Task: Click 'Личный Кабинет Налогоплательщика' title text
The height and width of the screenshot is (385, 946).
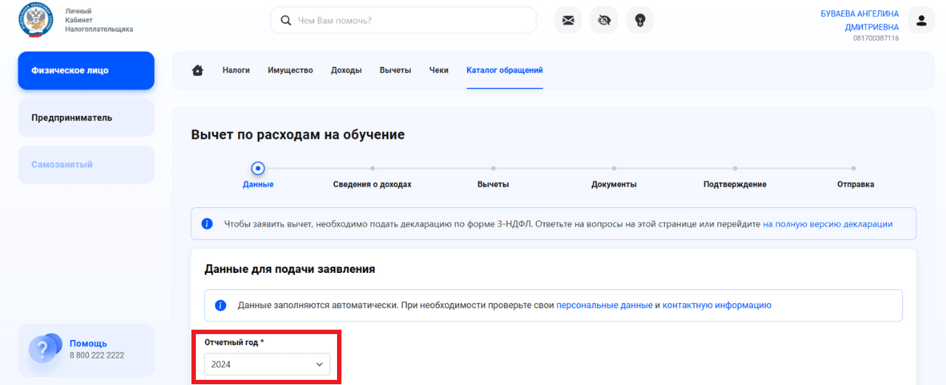Action: [x=99, y=21]
